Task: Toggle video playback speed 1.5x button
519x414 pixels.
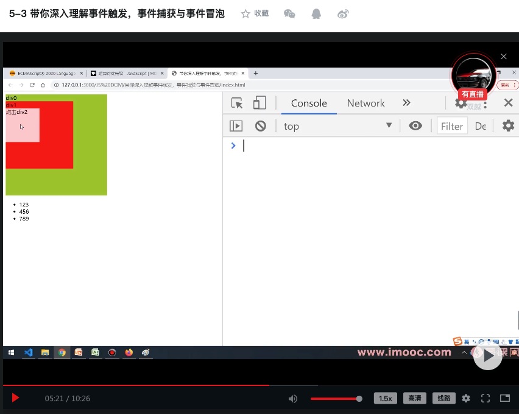Action: [x=385, y=398]
